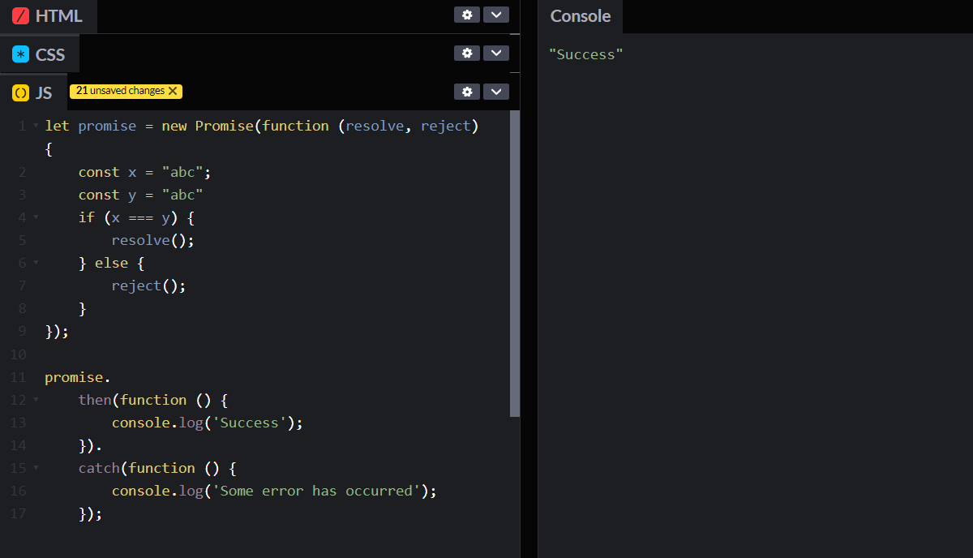
Task: Collapse code fold arrow at line 6
Action: coord(36,263)
